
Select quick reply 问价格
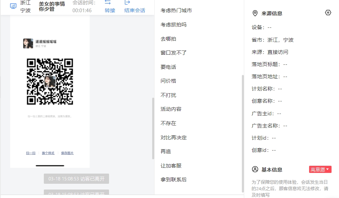pos(168,81)
